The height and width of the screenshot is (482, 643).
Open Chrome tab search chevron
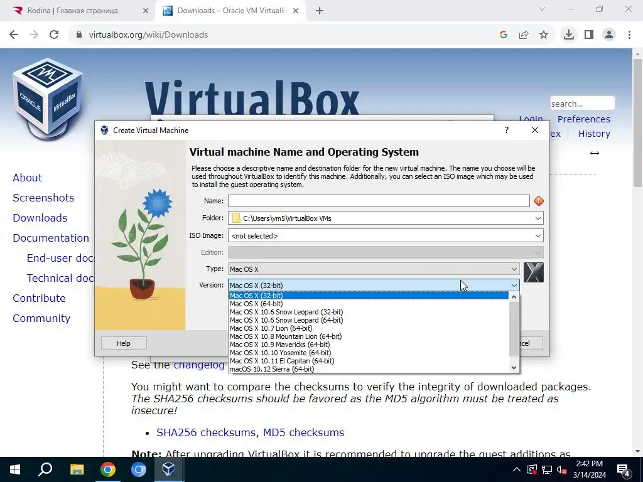pos(542,9)
